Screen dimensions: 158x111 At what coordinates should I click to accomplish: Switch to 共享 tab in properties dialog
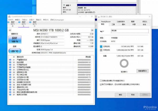pyautogui.click(x=134, y=24)
